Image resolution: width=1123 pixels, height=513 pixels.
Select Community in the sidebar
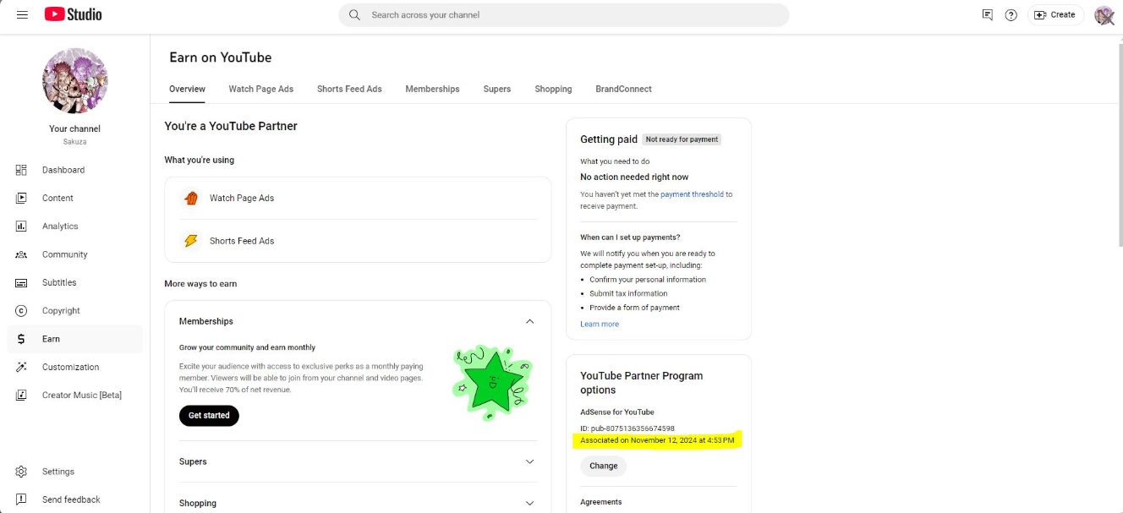pyautogui.click(x=75, y=254)
